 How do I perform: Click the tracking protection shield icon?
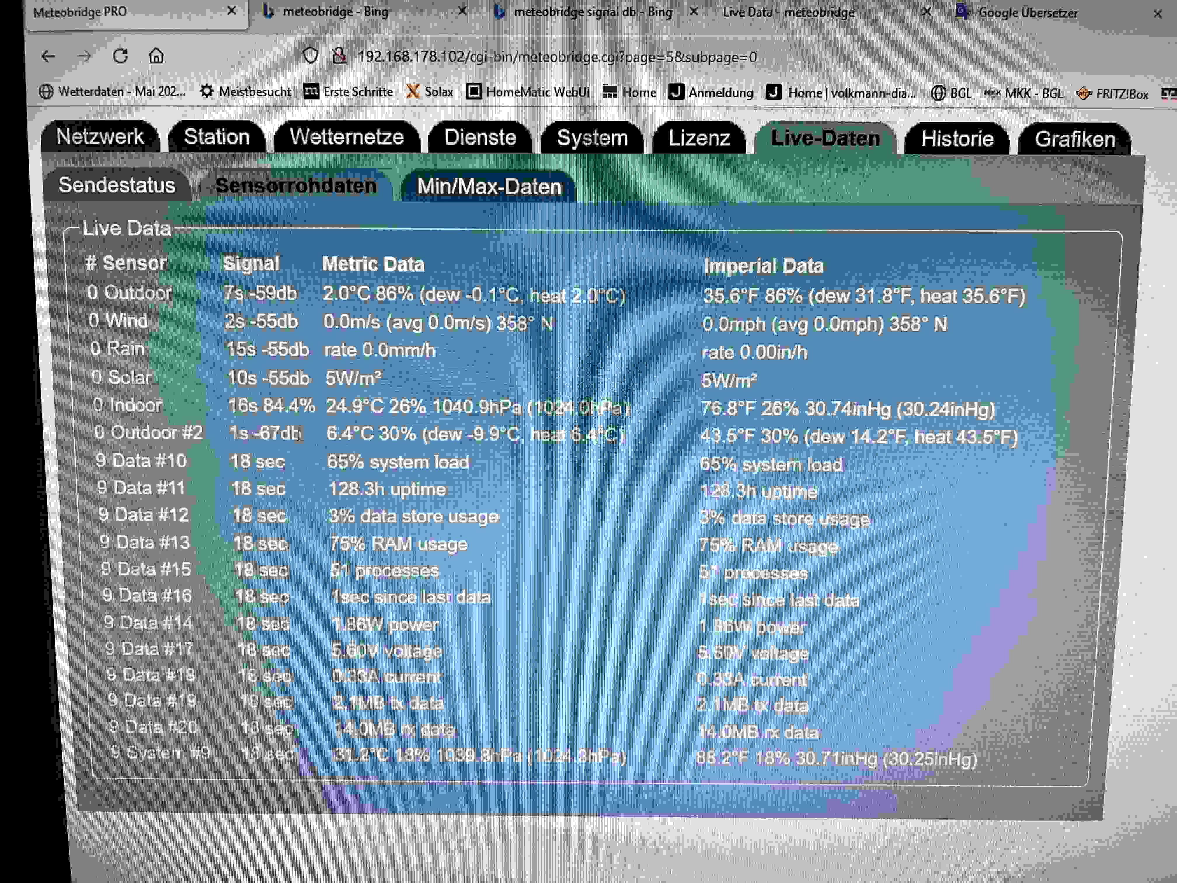(x=310, y=55)
